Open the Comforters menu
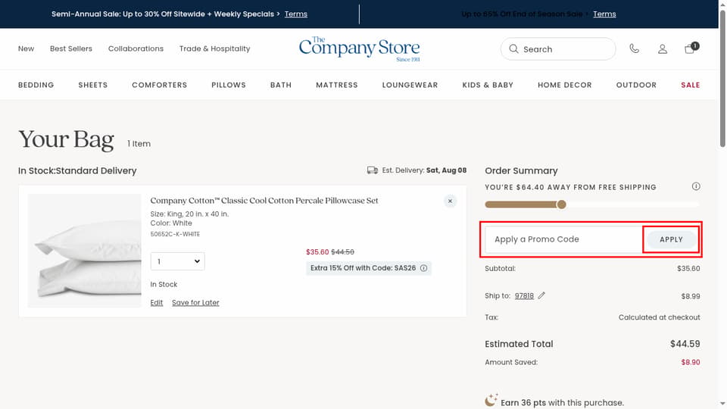 click(160, 85)
